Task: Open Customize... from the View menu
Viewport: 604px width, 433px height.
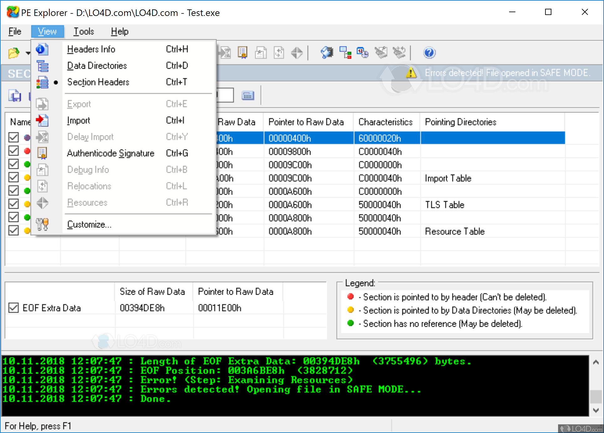Action: click(x=124, y=224)
